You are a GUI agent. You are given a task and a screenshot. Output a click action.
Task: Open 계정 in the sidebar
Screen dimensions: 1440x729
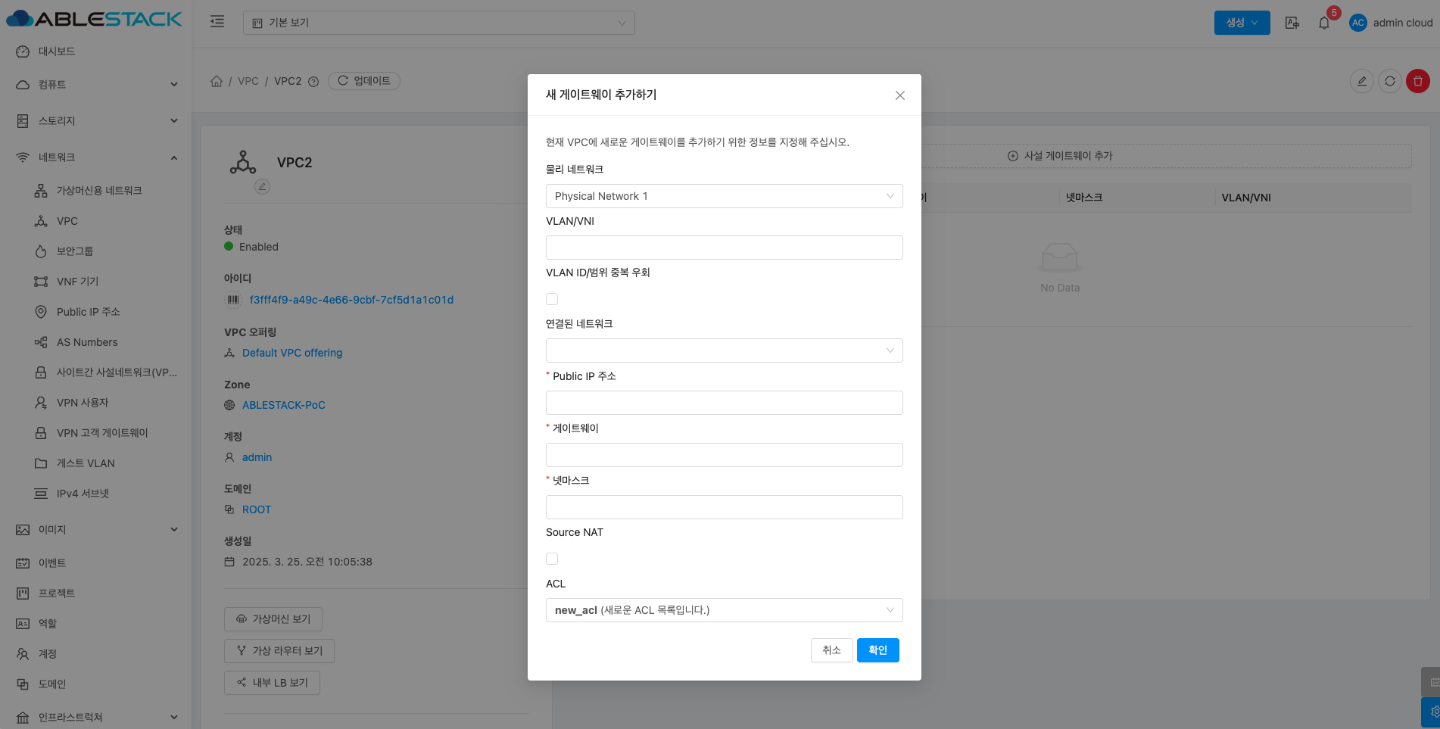96,654
